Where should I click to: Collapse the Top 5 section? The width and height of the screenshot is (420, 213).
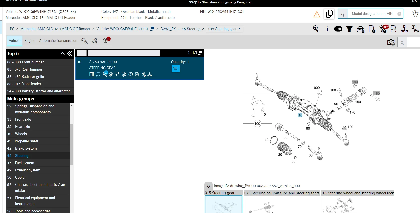click(x=63, y=53)
